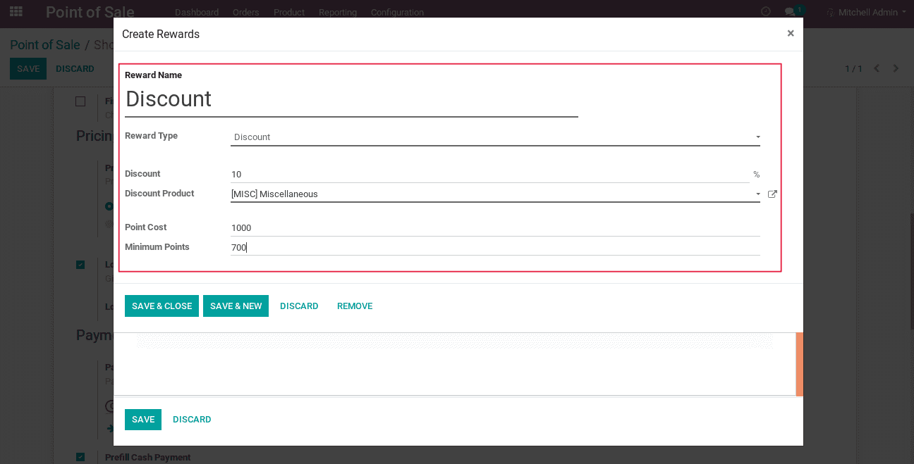Toggle the unchecked checkbox above Pricing
This screenshot has height=464, width=914.
coord(80,101)
